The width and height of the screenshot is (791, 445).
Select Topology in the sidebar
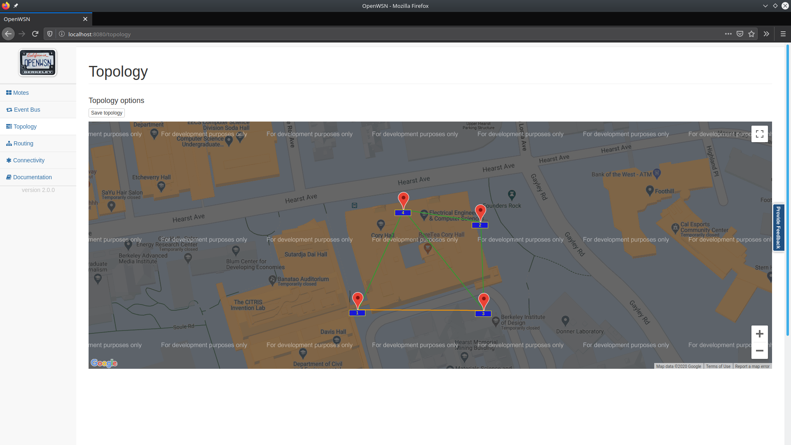pos(21,126)
